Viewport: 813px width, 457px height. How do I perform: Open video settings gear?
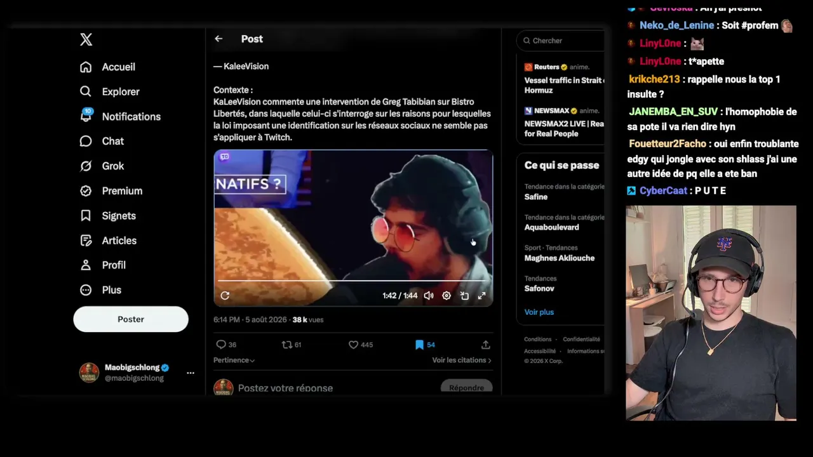[447, 296]
